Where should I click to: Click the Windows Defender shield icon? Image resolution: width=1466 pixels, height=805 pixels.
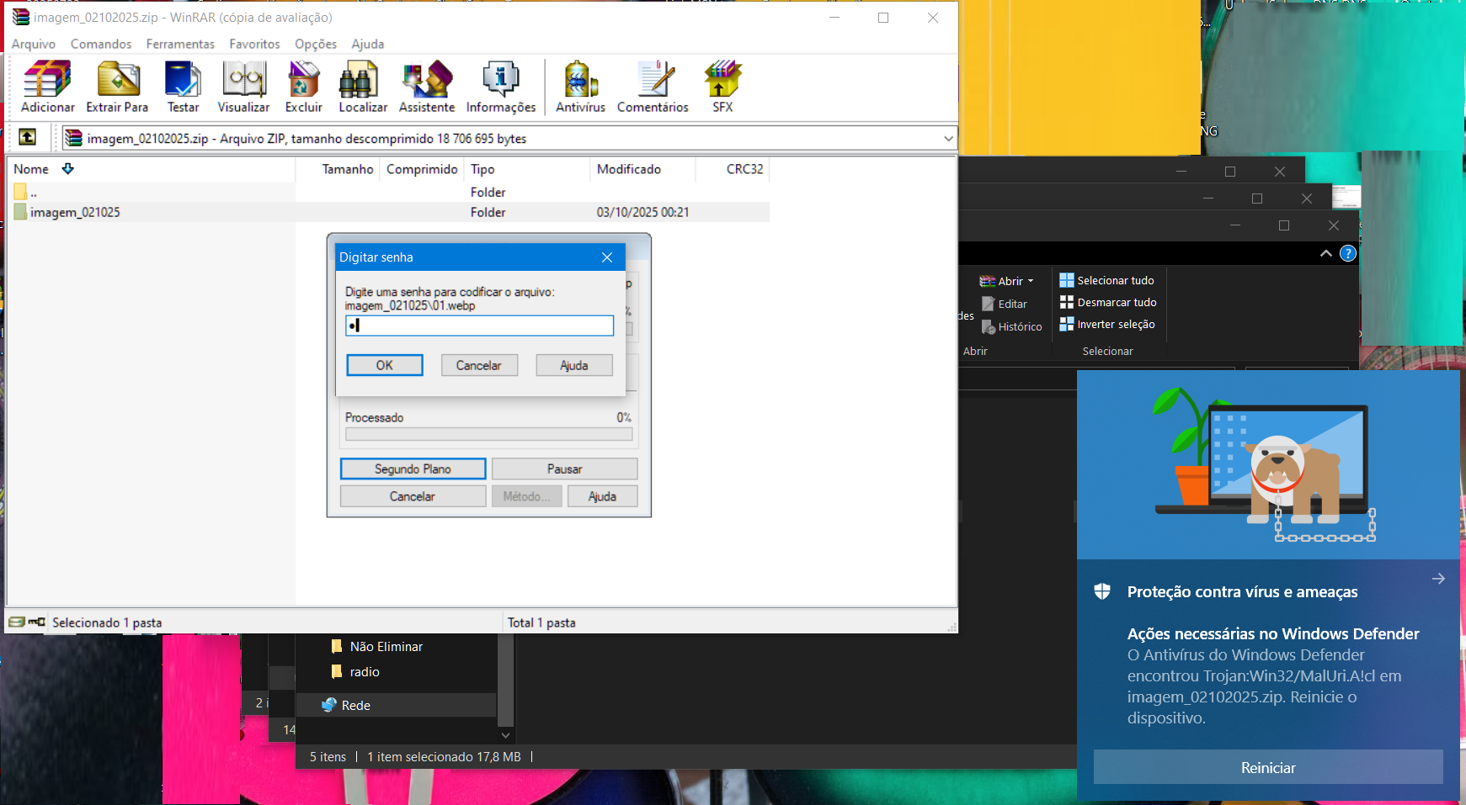click(1102, 591)
